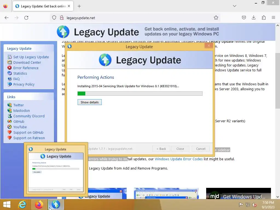The width and height of the screenshot is (280, 210).
Task: Open the Action Center flag icon
Action: click(x=241, y=205)
